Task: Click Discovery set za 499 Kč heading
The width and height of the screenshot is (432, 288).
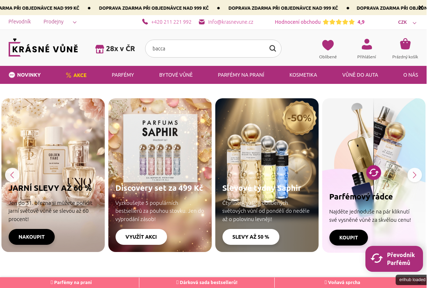Action: [x=159, y=188]
